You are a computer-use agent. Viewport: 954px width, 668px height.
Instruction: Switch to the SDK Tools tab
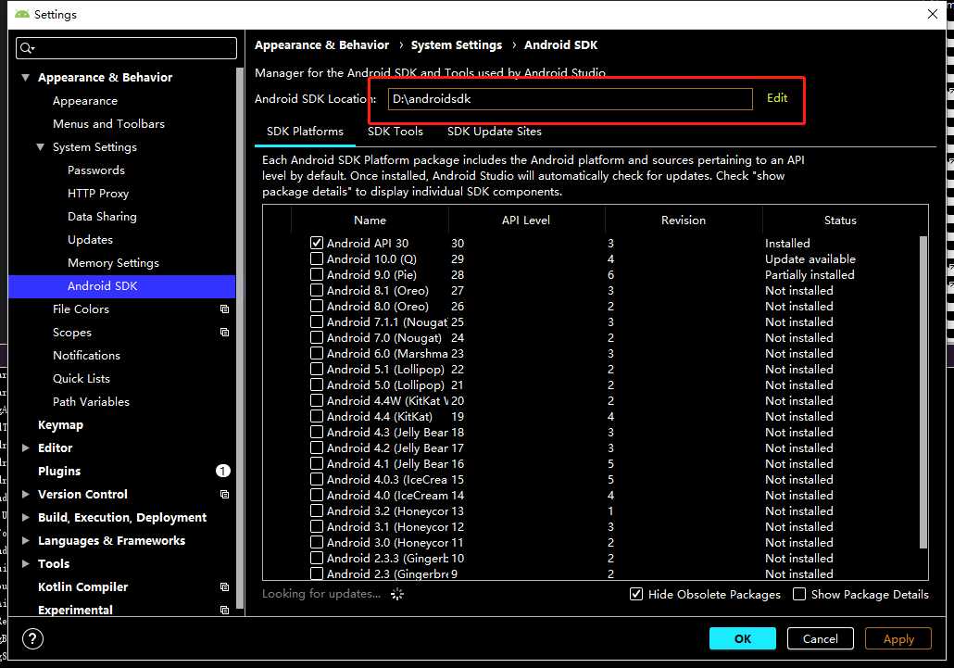pos(395,132)
